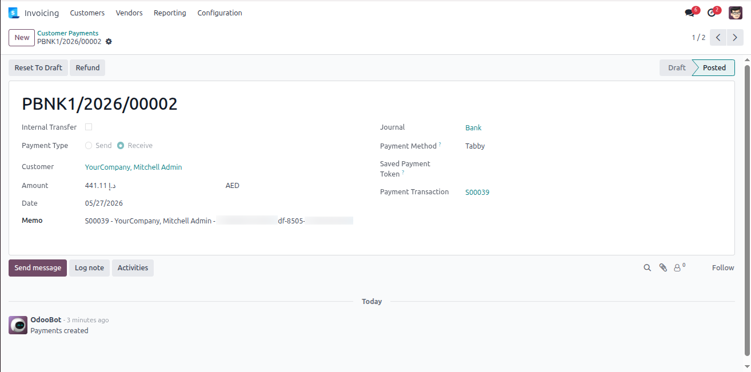751x372 pixels.
Task: Open the conversations messages icon
Action: (690, 13)
